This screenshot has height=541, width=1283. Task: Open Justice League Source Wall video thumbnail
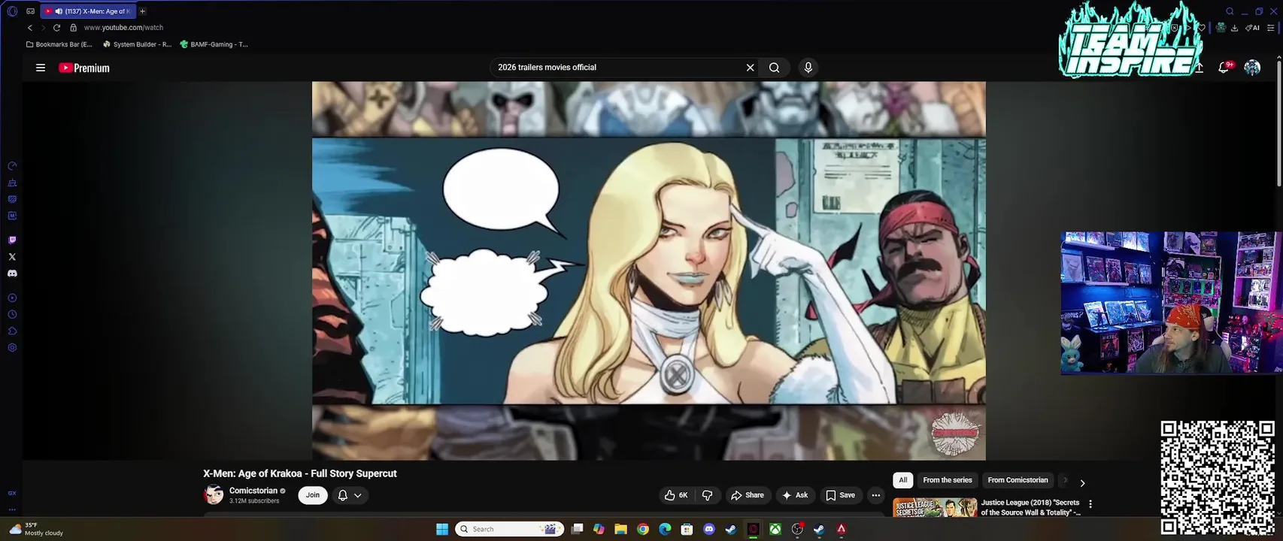click(935, 507)
